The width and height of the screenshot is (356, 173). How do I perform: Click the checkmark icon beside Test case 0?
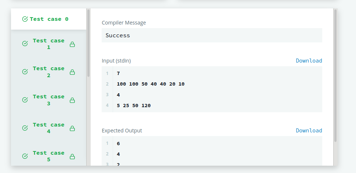(25, 19)
